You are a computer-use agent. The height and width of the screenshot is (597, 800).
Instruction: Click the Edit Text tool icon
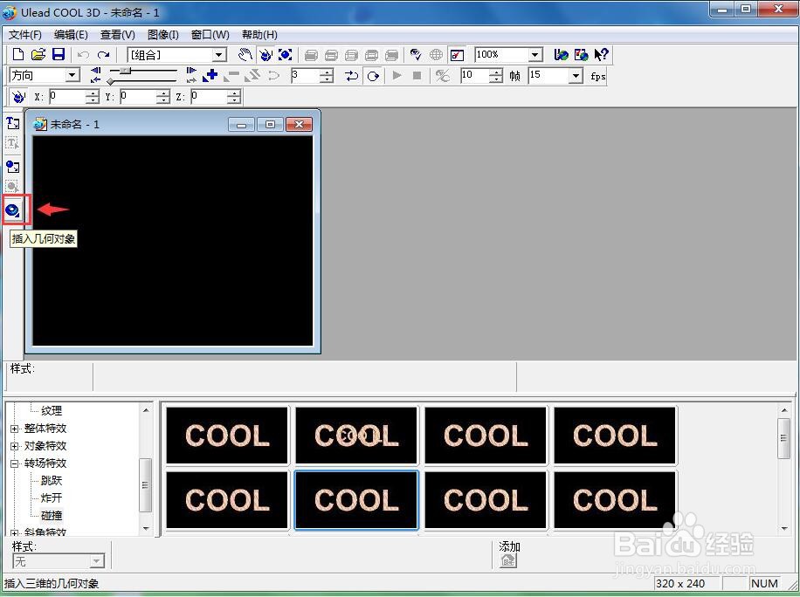13,144
